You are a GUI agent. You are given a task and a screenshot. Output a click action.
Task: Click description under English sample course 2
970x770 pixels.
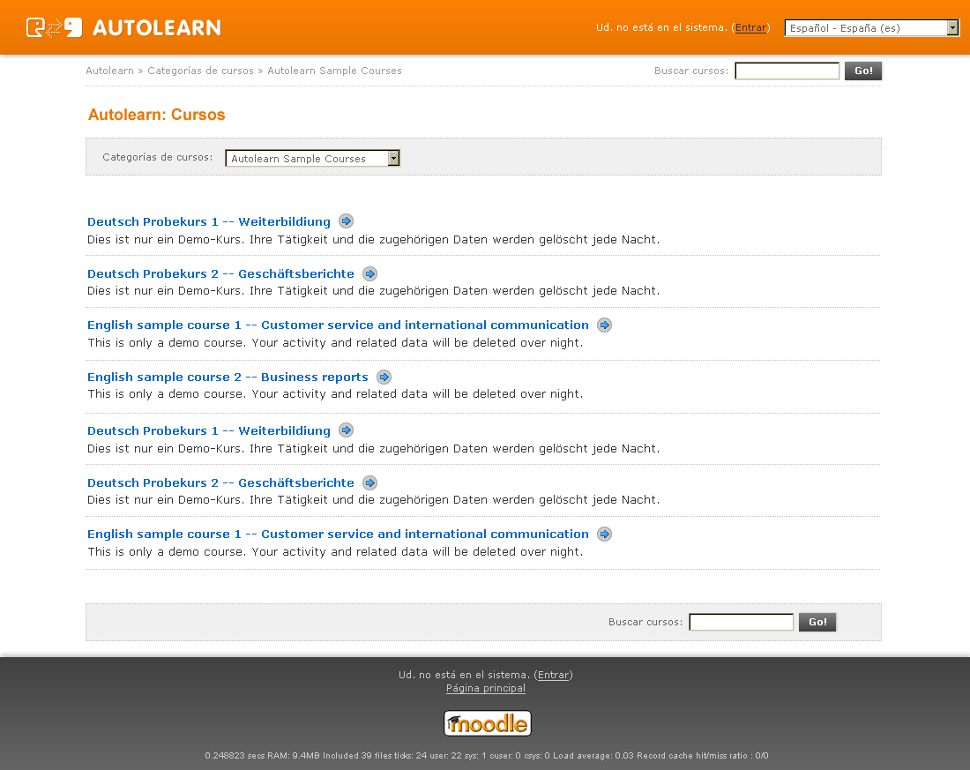(x=335, y=393)
